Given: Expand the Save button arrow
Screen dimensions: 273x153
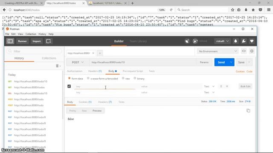Looking at the screenshot, I should tap(249, 62).
